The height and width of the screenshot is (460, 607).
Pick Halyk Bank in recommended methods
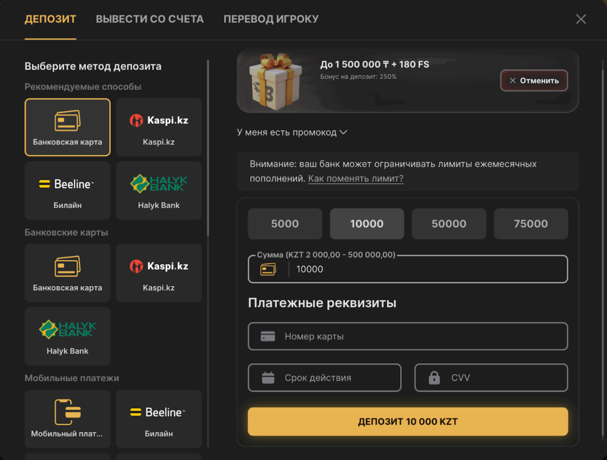coord(158,191)
